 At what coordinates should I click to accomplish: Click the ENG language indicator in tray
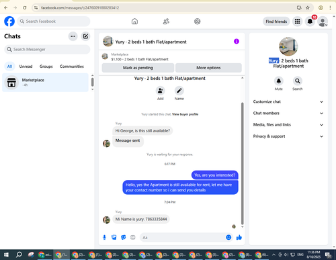coord(300,255)
